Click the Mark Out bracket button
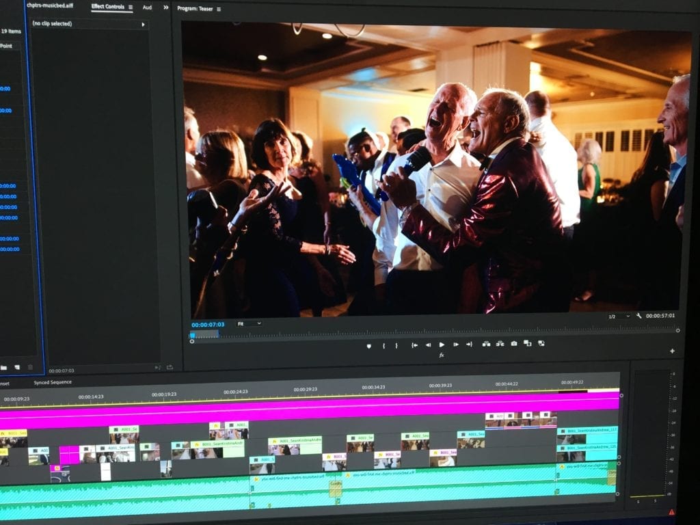The height and width of the screenshot is (525, 700). pyautogui.click(x=396, y=345)
